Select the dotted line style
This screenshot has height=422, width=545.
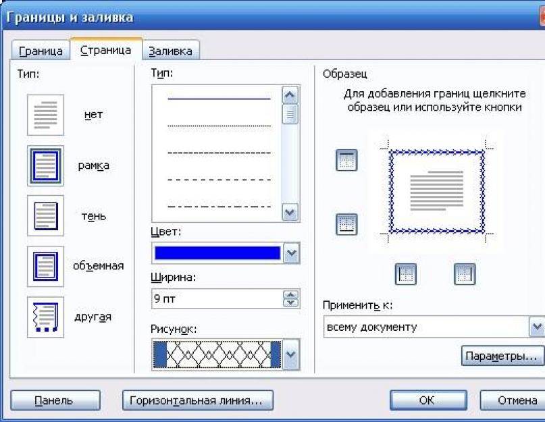pos(219,126)
